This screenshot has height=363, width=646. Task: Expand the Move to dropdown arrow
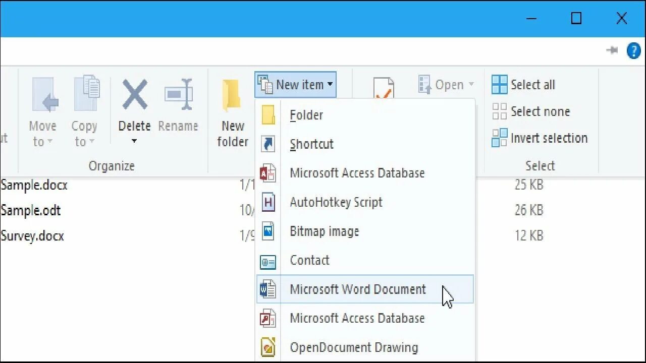pos(50,142)
